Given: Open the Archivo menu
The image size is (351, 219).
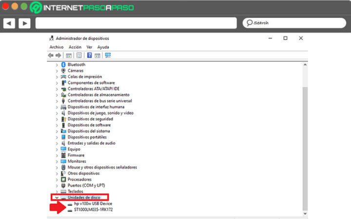Looking at the screenshot, I should pyautogui.click(x=57, y=47).
